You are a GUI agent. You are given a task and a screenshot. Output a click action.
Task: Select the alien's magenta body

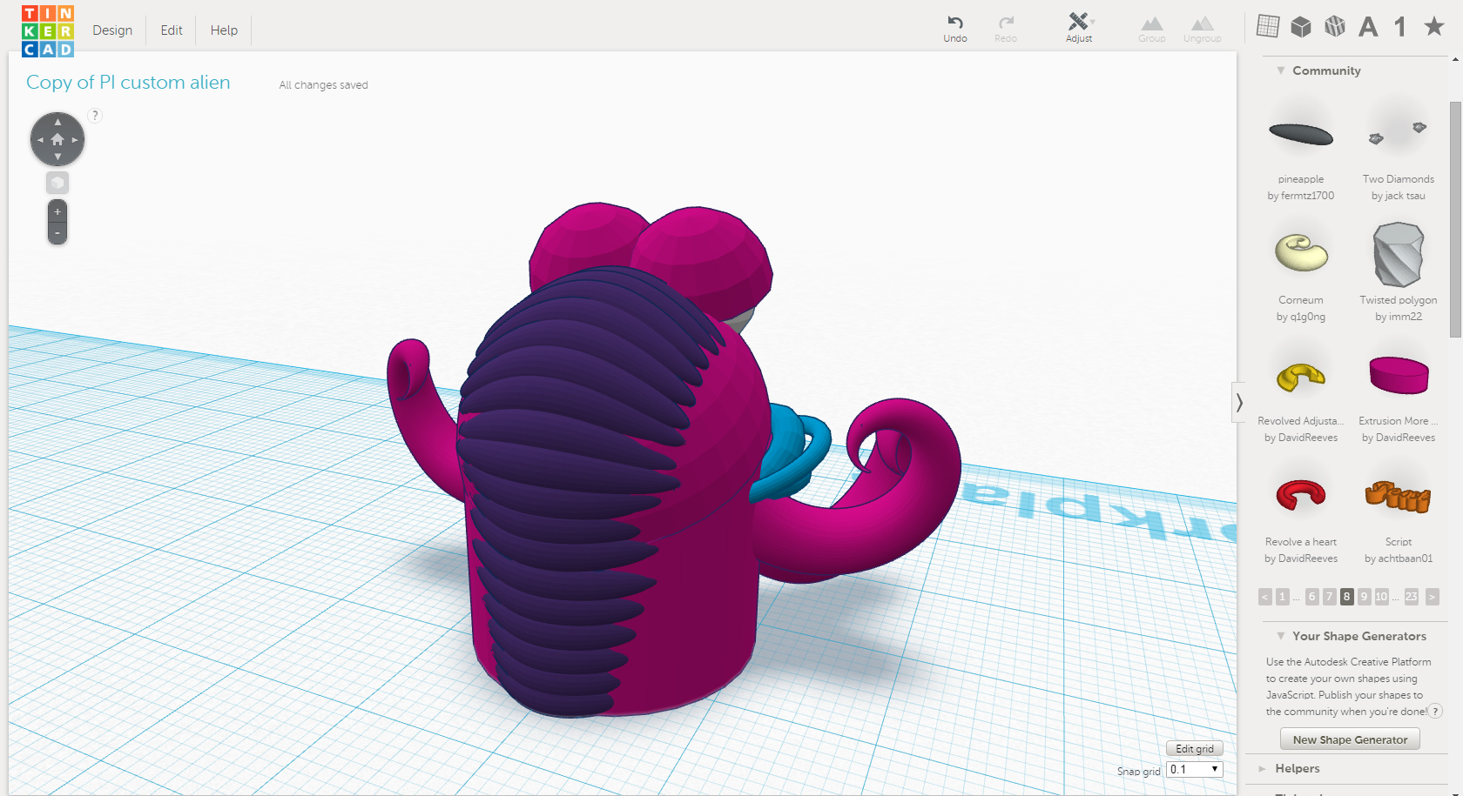tap(697, 557)
